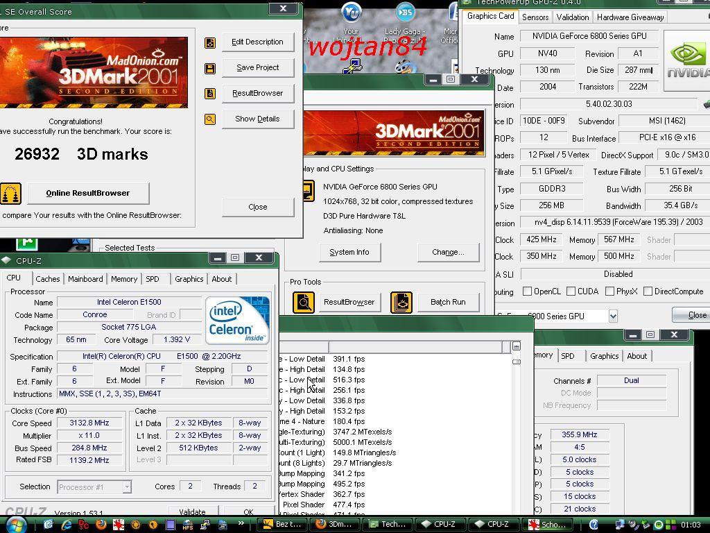Click the System Info button

click(x=349, y=253)
